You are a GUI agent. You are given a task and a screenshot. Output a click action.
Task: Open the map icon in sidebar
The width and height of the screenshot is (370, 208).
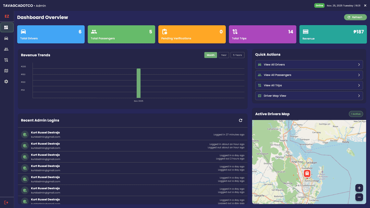6,71
